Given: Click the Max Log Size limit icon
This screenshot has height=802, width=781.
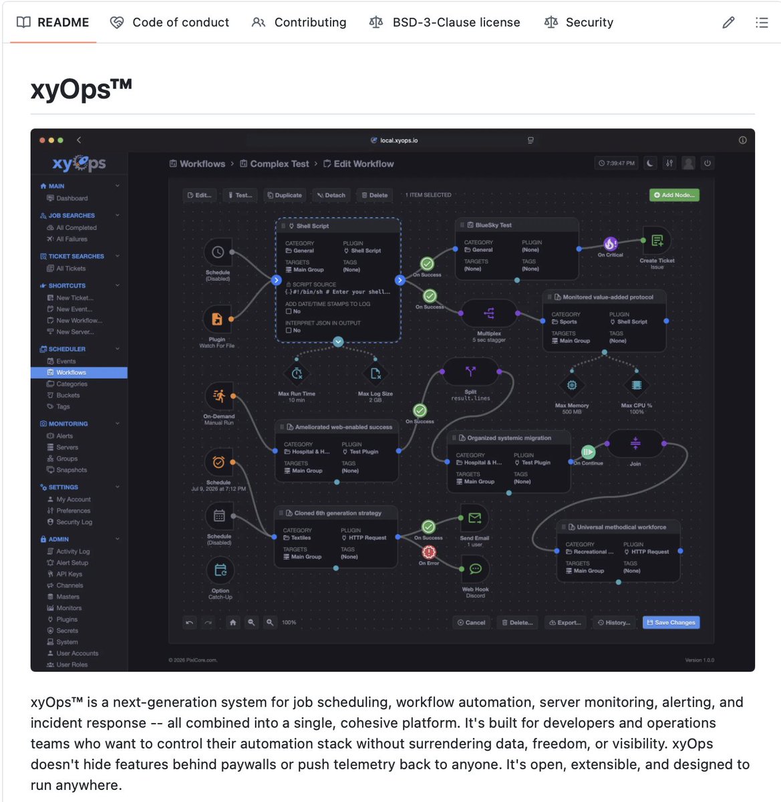Looking at the screenshot, I should tap(375, 374).
